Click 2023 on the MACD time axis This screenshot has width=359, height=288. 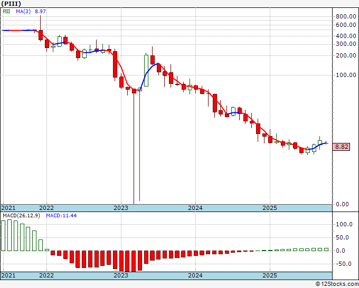[x=121, y=275]
